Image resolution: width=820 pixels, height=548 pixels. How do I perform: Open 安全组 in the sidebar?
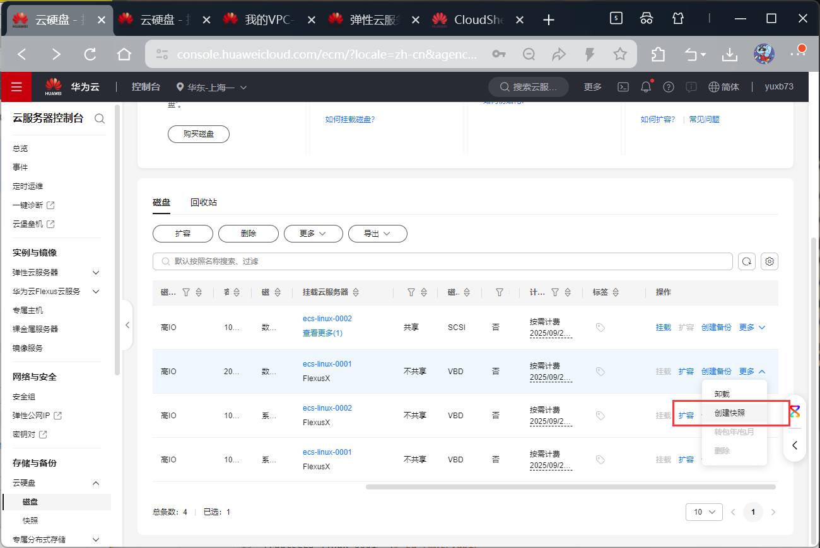coord(24,397)
